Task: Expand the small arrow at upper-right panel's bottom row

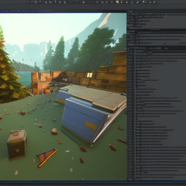Action: click(x=129, y=28)
